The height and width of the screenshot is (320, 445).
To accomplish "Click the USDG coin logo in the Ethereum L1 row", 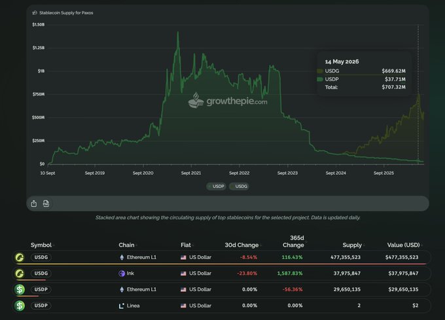I will tap(20, 257).
